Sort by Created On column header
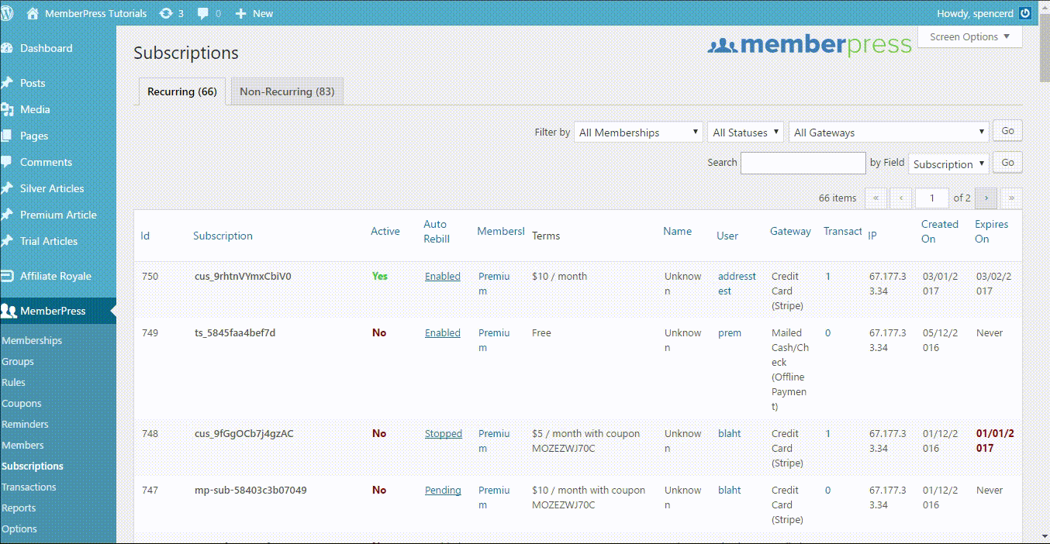 click(x=940, y=231)
